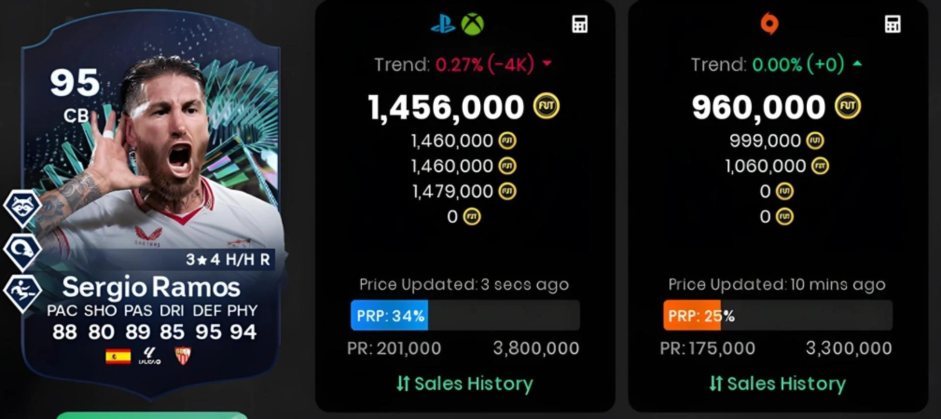
Task: Click the orange PRP 25% progress bar
Action: pyautogui.click(x=778, y=315)
